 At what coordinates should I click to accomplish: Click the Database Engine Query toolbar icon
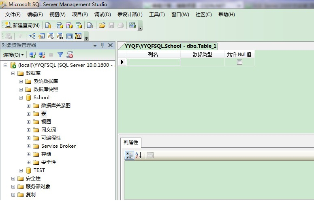tap(48, 25)
